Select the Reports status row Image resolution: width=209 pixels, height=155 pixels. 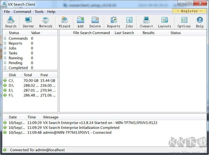click(x=30, y=43)
